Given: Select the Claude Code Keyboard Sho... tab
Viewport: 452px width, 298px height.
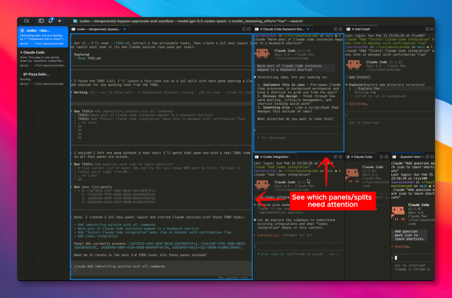Looking at the screenshot, I should click(x=282, y=29).
